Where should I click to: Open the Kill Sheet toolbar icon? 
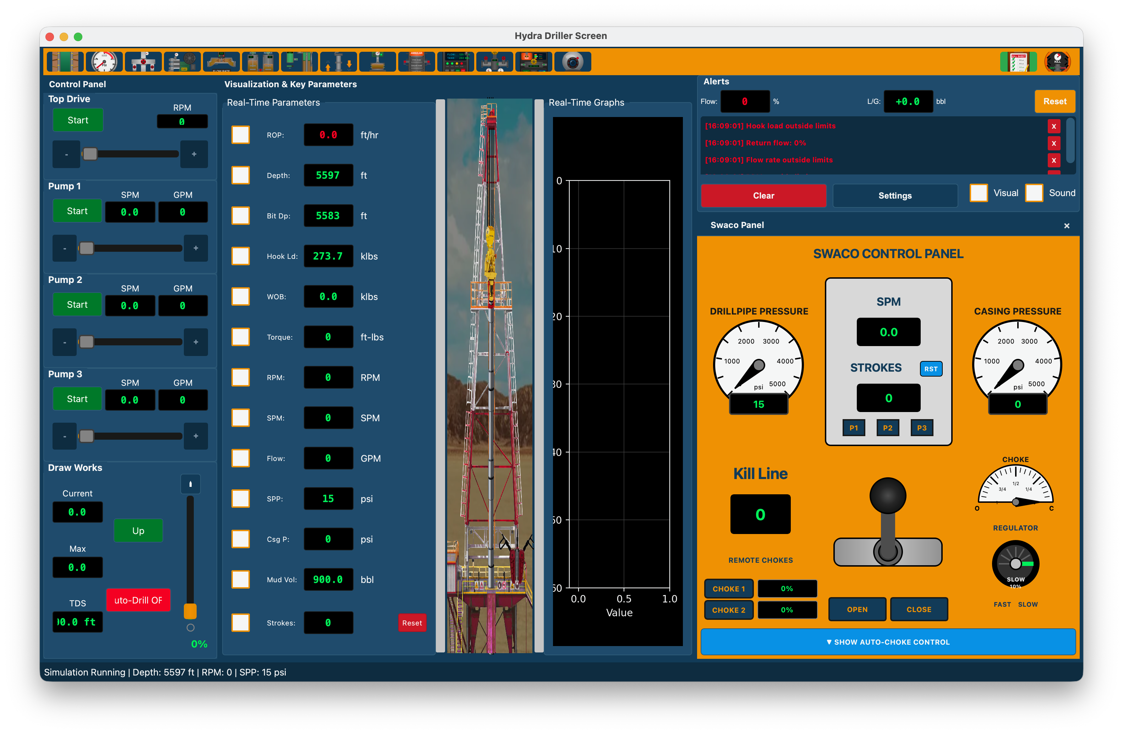point(1018,61)
